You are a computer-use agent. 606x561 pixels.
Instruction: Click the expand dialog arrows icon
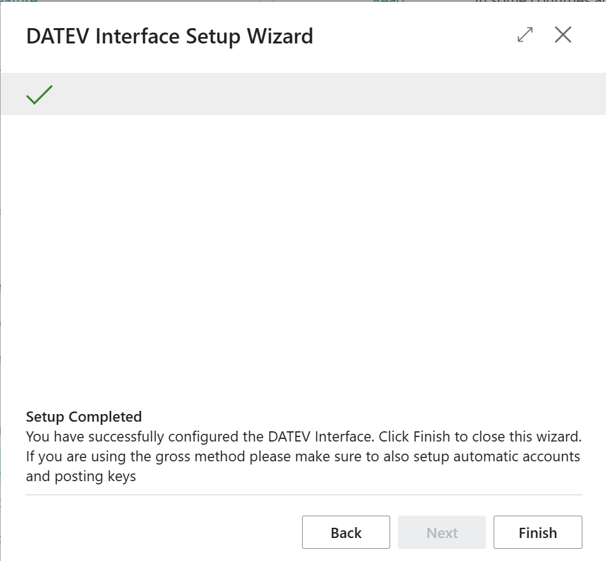[x=525, y=35]
